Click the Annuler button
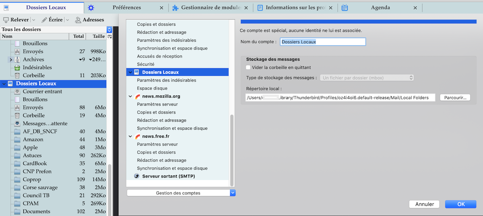The width and height of the screenshot is (483, 216). tap(424, 204)
